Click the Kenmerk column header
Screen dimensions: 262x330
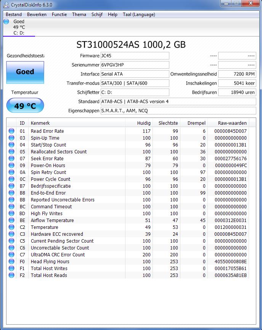click(77, 123)
